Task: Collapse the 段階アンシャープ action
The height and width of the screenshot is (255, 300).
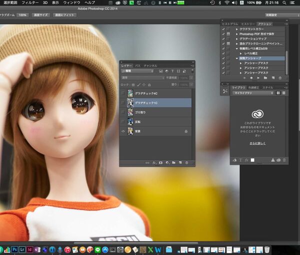Action: pos(237,58)
